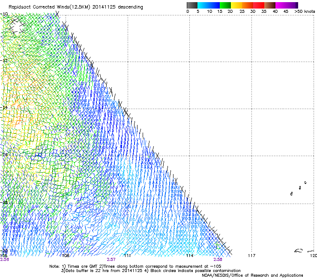Click the '108' longitude axis label

(x=66, y=256)
